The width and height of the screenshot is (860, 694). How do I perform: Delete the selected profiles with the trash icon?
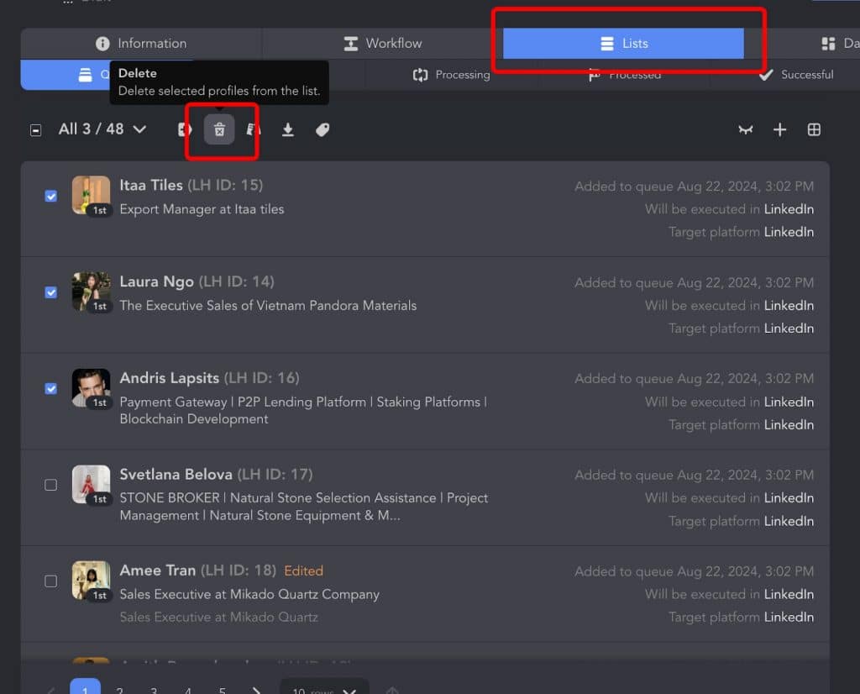219,130
